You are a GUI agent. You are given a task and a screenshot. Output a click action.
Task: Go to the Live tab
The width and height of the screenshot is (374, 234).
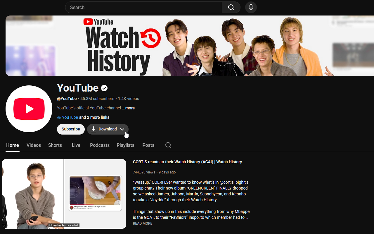coord(76,145)
